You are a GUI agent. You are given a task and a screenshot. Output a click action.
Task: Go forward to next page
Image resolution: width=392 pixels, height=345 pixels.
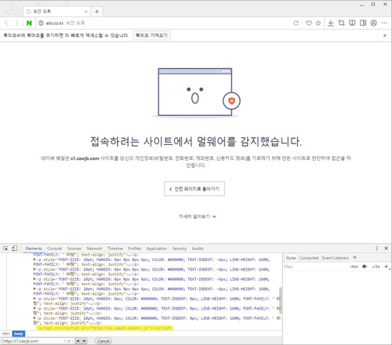[16, 23]
